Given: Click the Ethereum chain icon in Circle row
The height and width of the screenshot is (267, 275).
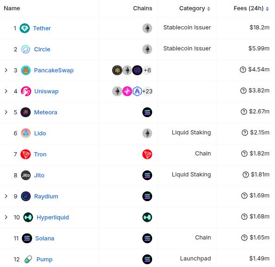Looking at the screenshot, I should click(x=147, y=49).
